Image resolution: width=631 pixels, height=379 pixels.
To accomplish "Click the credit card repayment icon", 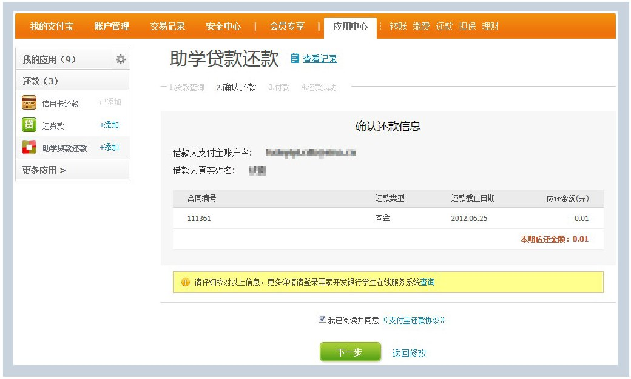I will (29, 103).
